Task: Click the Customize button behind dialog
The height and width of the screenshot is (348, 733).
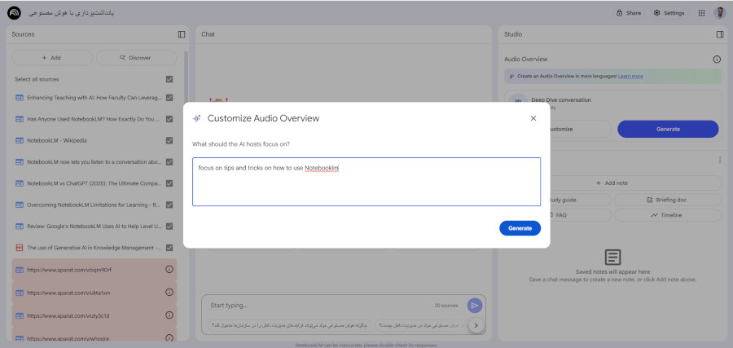Action: 558,129
